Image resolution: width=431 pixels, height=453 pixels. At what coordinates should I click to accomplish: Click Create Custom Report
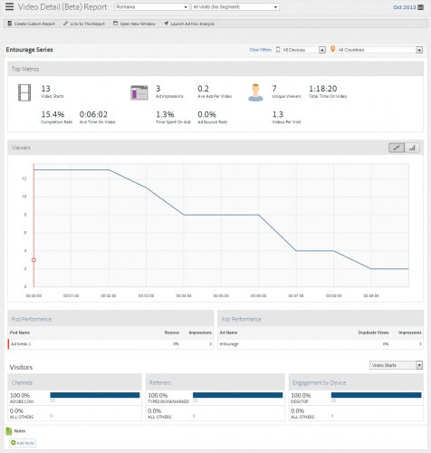click(32, 24)
